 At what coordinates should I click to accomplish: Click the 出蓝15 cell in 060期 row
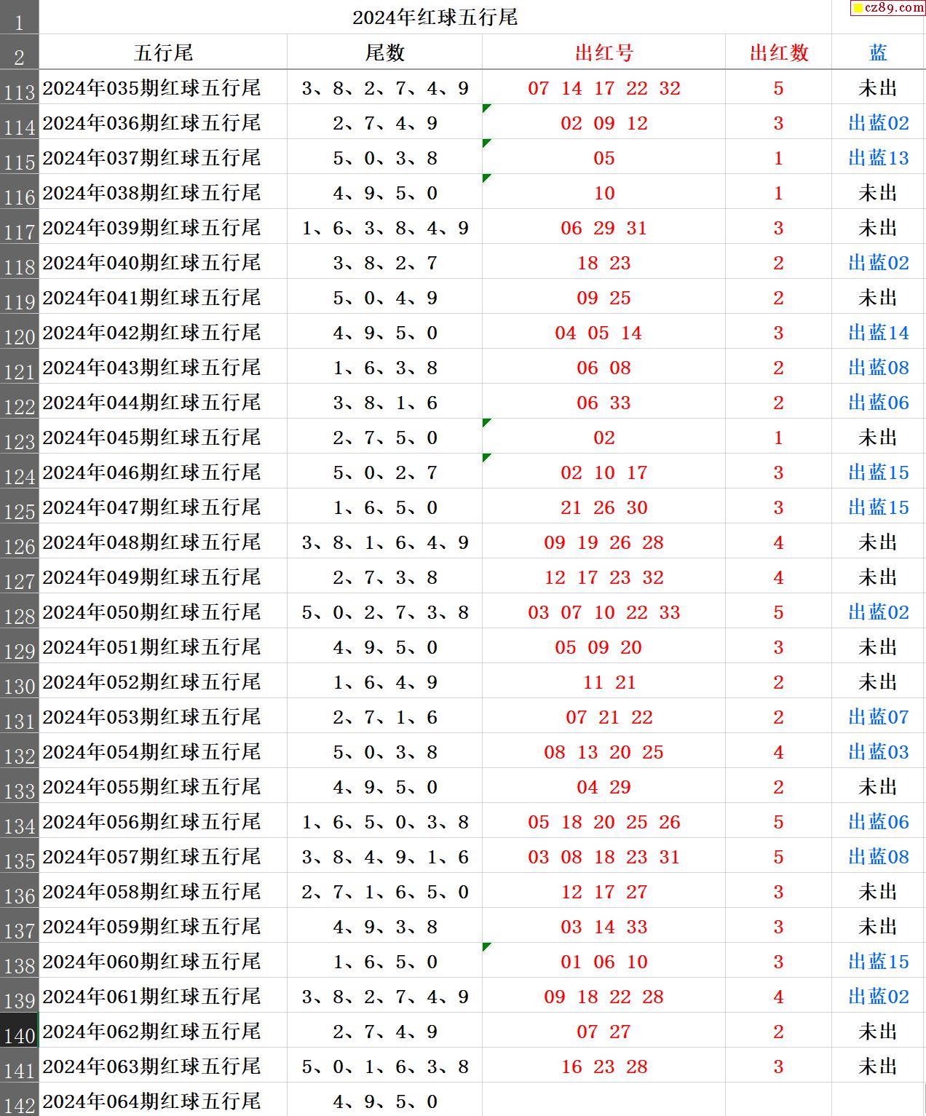pyautogui.click(x=879, y=962)
